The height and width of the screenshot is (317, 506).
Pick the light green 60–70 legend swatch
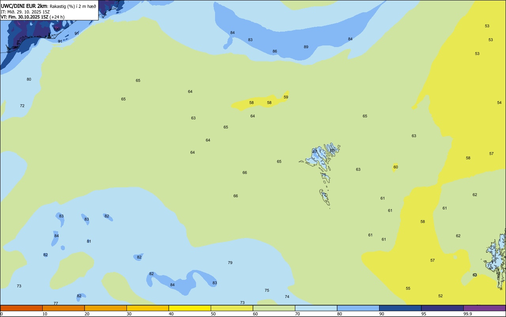point(274,308)
